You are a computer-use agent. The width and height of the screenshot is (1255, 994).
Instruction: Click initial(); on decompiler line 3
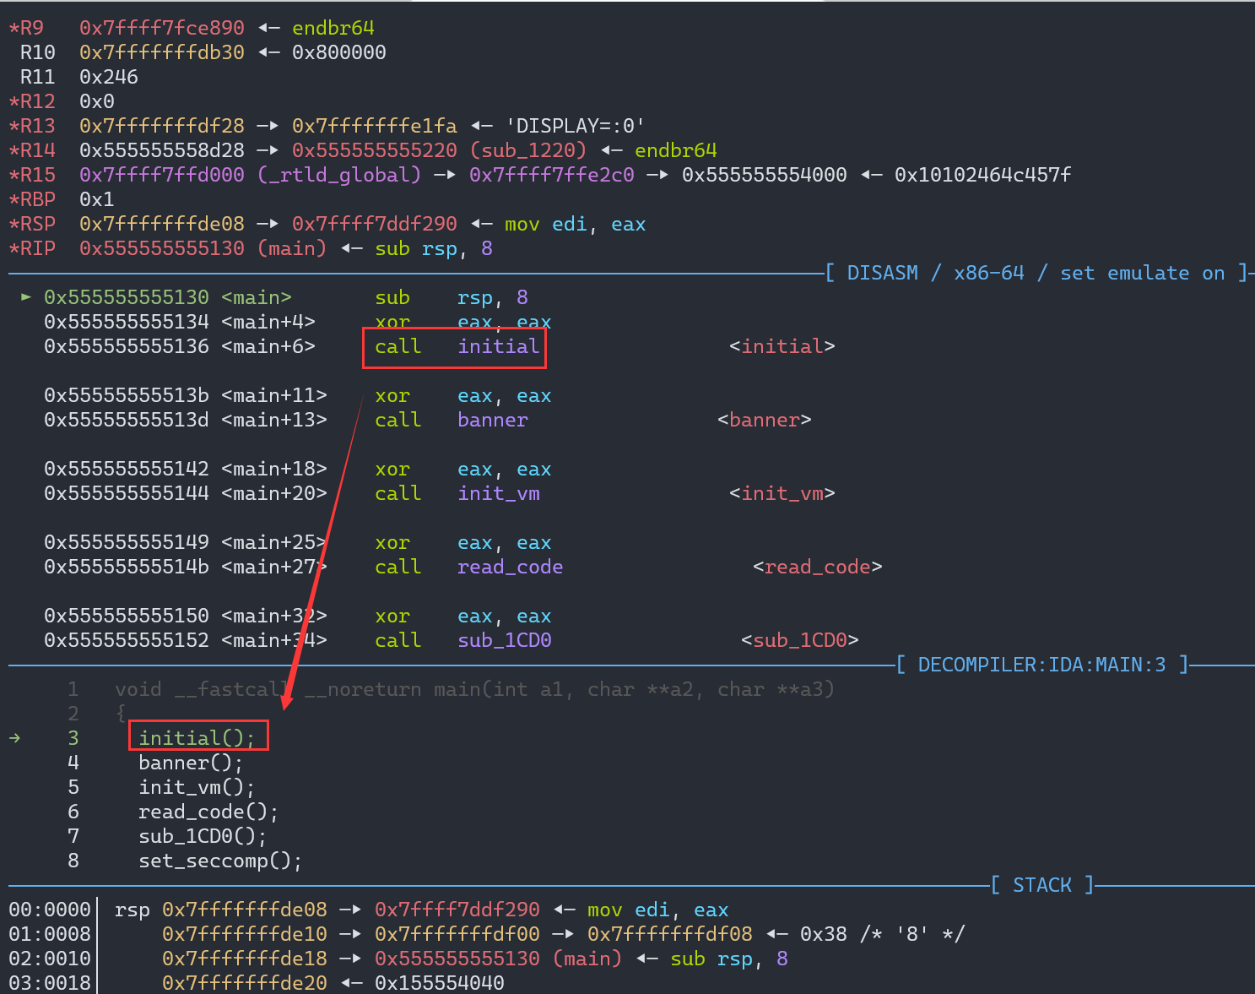pos(197,738)
